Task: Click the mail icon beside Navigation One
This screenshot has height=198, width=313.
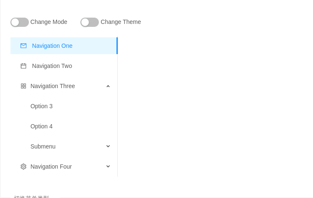Action: pos(23,46)
